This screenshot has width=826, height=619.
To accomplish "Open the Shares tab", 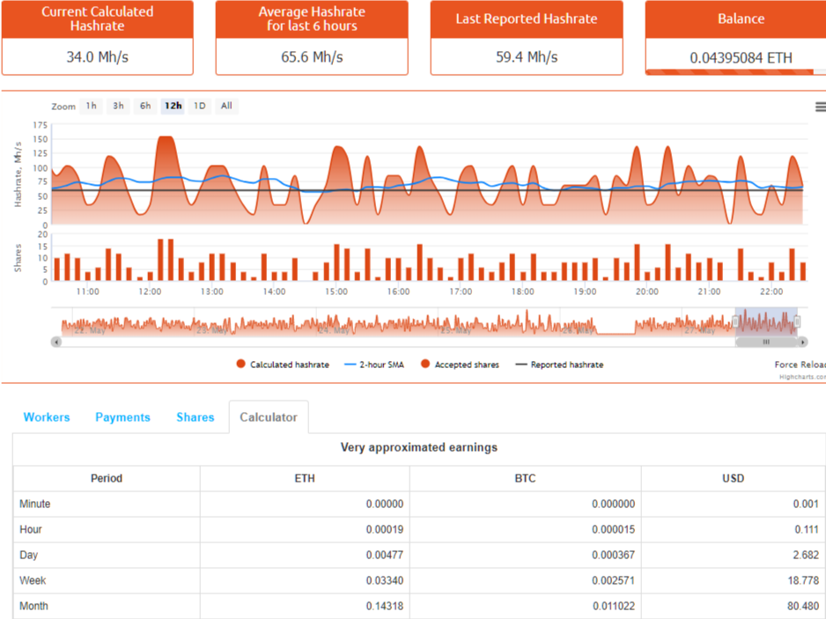I will 195,417.
